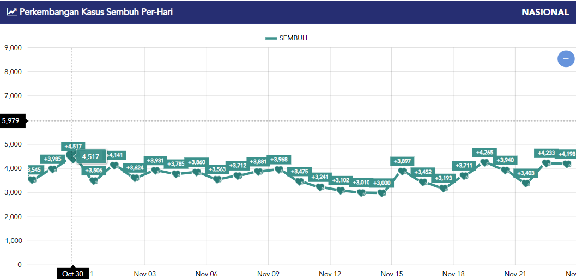Screen dimensions: 576x279
Task: Click the Nov 18 x-axis label
Action: tap(453, 274)
